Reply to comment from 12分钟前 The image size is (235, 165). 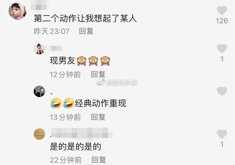tap(98, 74)
